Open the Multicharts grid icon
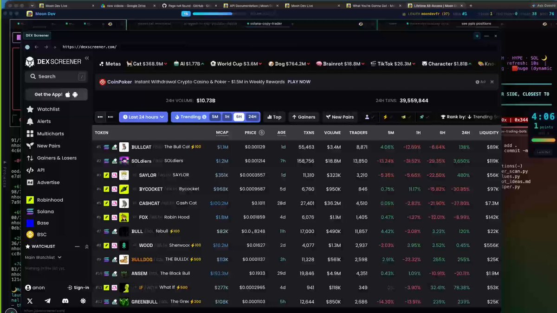 coord(30,134)
